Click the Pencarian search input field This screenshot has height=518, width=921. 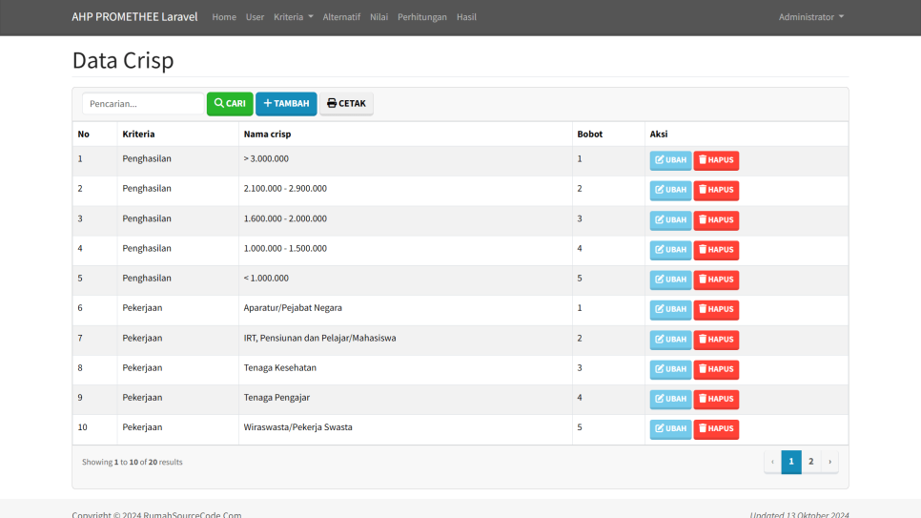[x=143, y=103]
